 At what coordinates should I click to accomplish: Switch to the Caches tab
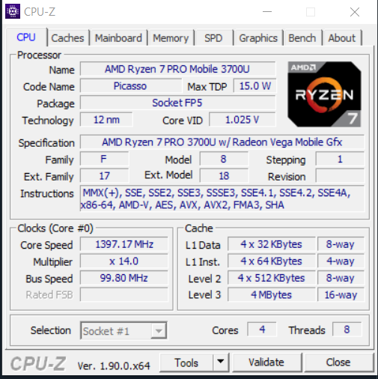68,38
